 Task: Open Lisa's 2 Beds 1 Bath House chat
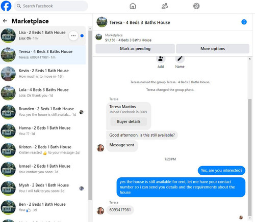pyautogui.click(x=43, y=36)
